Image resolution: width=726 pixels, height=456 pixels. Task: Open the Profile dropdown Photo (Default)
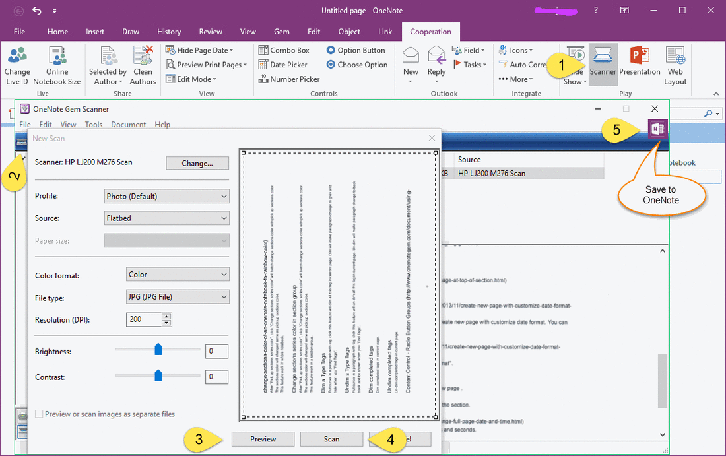[167, 196]
